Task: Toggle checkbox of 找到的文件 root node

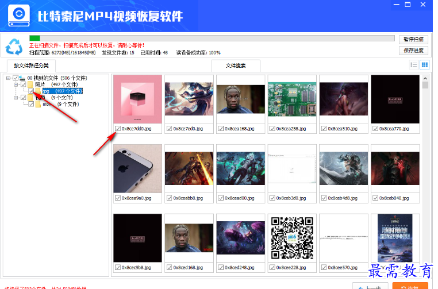Action: 16,78
